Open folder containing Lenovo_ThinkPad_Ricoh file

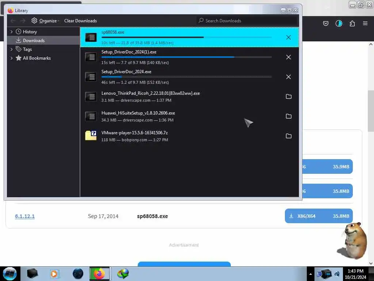(289, 97)
